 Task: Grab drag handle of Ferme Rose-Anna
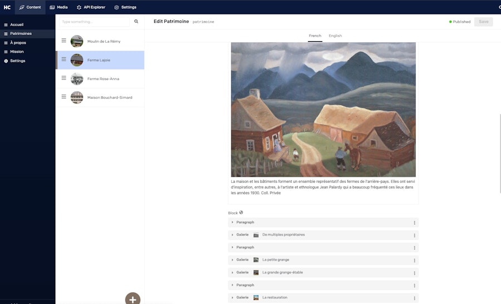click(64, 78)
